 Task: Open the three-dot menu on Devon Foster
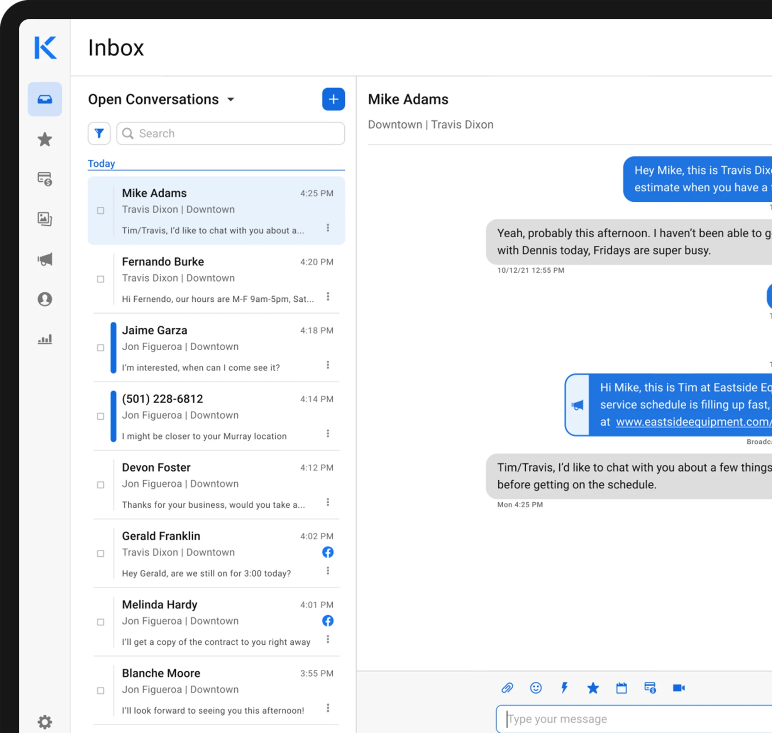click(328, 502)
